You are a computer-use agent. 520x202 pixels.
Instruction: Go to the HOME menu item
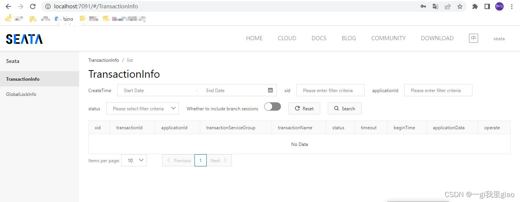click(x=254, y=38)
